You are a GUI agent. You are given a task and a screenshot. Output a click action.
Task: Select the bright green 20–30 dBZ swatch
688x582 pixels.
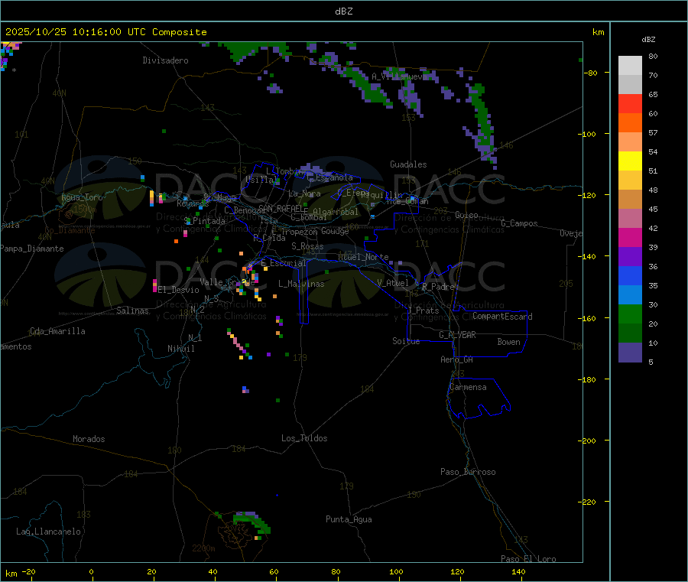630,314
